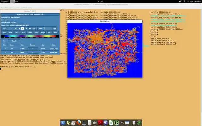
Task: Click the lat minimum value cell
Action: (x=22, y=49)
